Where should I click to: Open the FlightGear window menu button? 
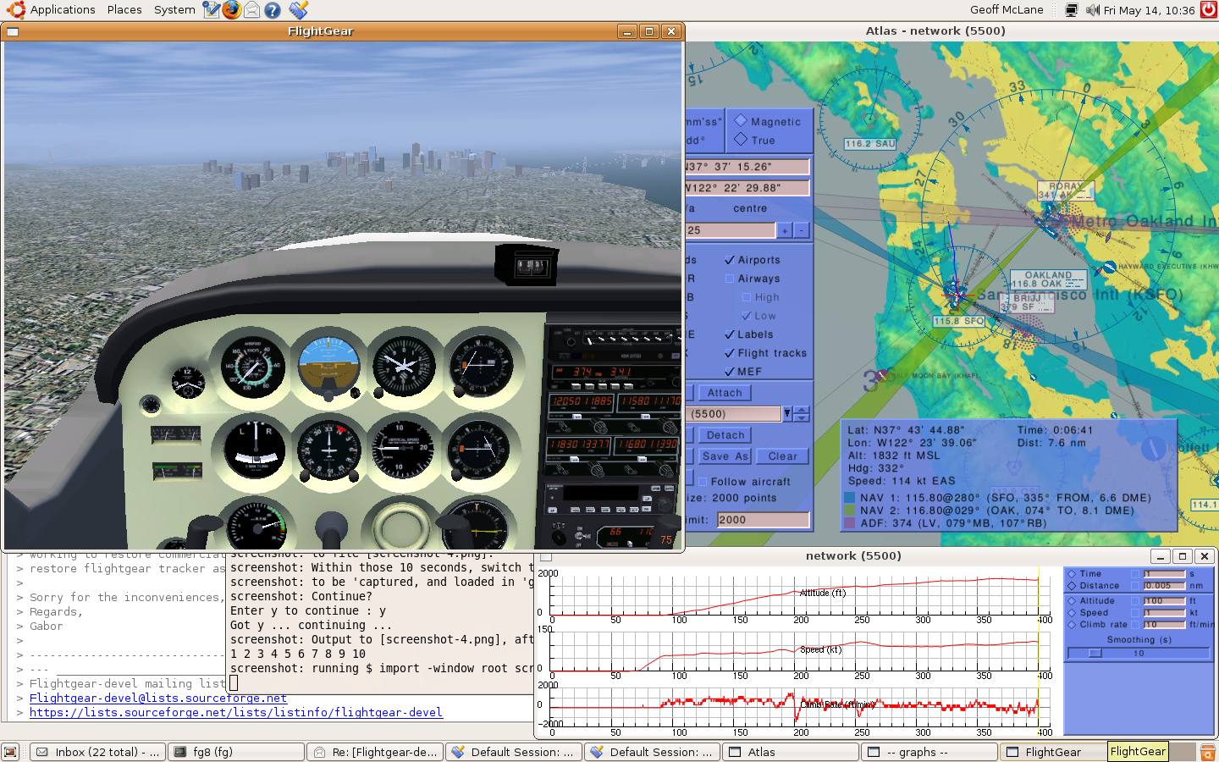pos(13,32)
